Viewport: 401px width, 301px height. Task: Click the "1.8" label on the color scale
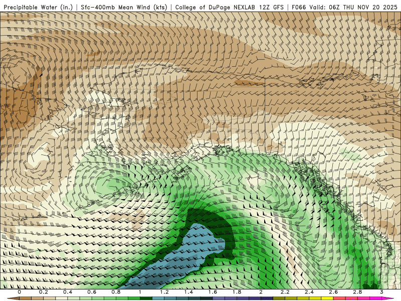click(237, 292)
